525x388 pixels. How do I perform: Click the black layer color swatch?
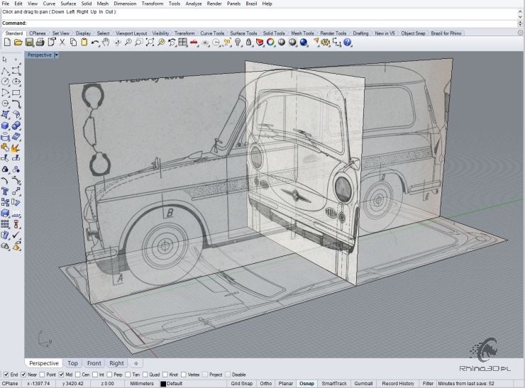click(163, 384)
